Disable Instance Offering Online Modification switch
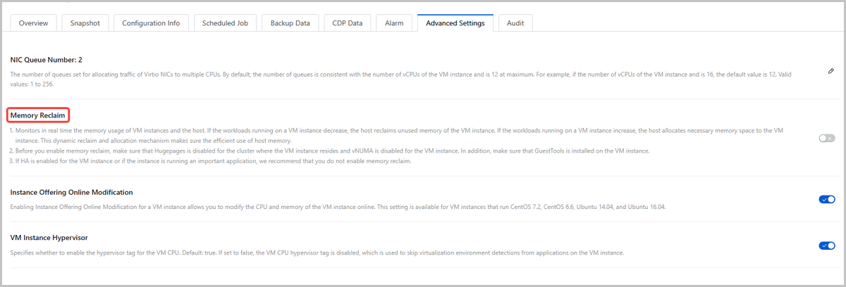846x287 pixels. tap(826, 200)
